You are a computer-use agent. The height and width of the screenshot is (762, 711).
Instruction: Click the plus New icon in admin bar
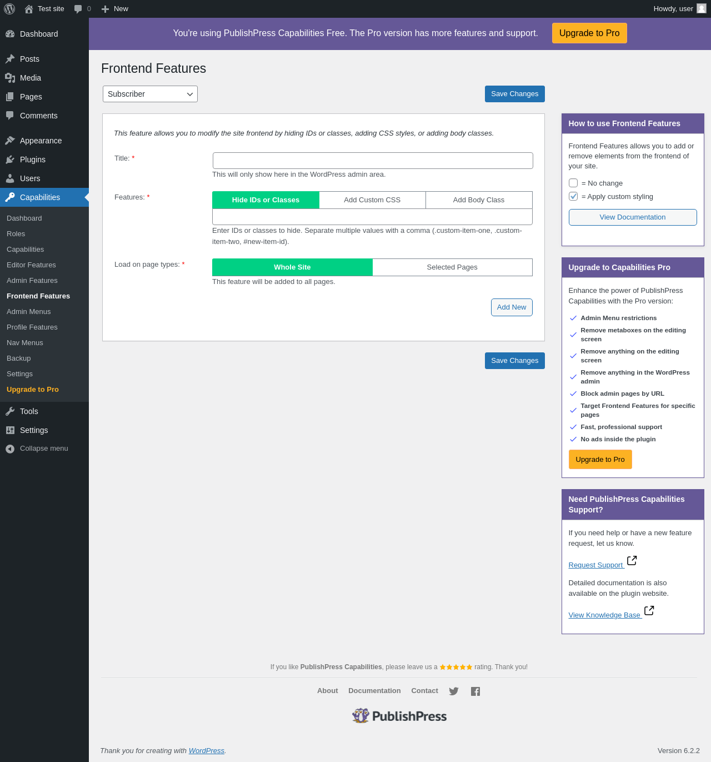point(105,9)
